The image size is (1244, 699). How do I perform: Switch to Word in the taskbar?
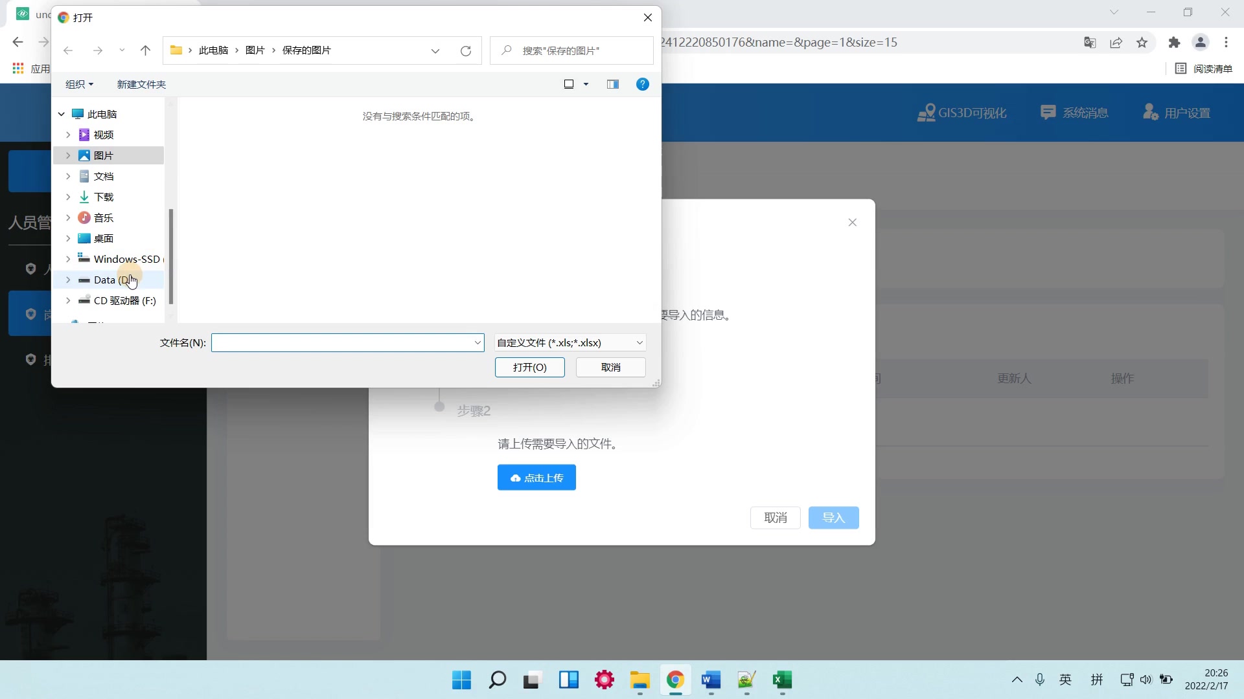point(711,680)
